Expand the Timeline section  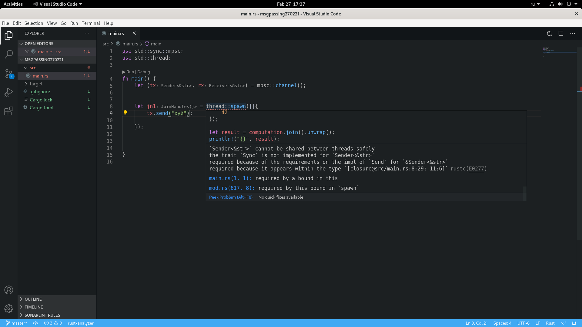point(57,307)
